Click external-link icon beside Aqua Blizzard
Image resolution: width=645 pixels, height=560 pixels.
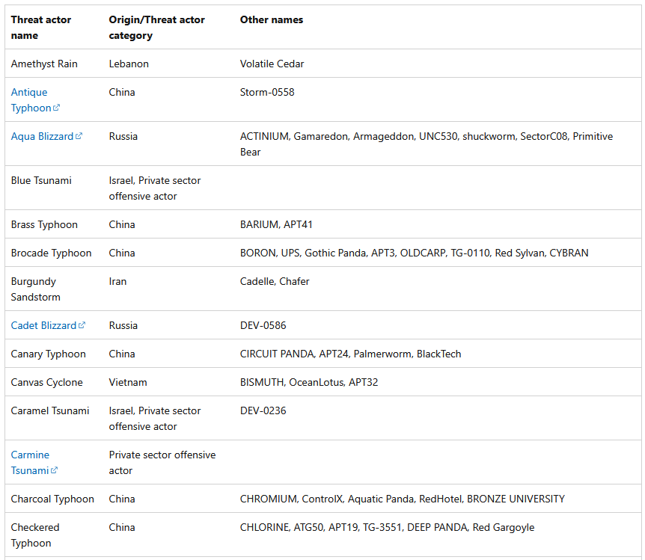[x=79, y=135]
